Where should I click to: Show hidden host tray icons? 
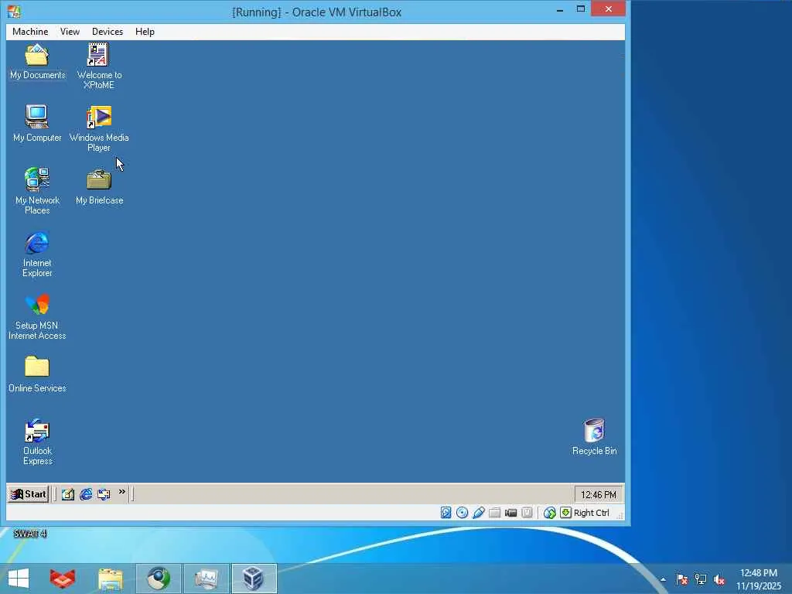(x=663, y=579)
